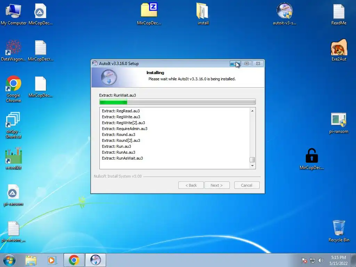The height and width of the screenshot is (267, 356).
Task: Maximize the AutoIt Setup window
Action: pos(246,64)
